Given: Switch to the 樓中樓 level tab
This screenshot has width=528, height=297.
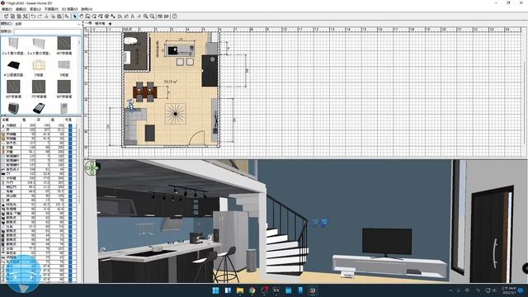Looking at the screenshot, I should [x=100, y=24].
